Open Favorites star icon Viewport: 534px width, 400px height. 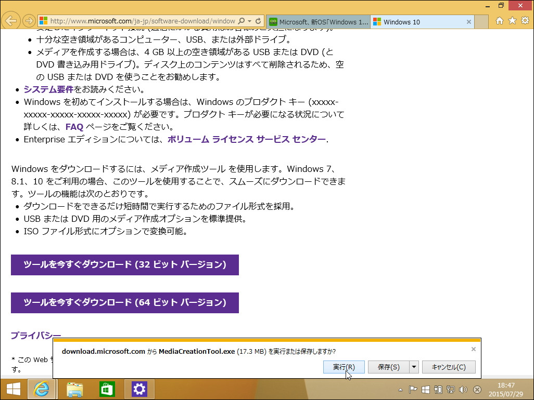(x=512, y=21)
